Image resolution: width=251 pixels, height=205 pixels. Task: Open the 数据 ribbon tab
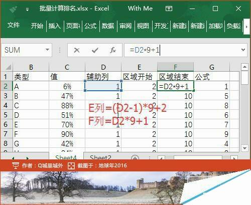click(108, 26)
